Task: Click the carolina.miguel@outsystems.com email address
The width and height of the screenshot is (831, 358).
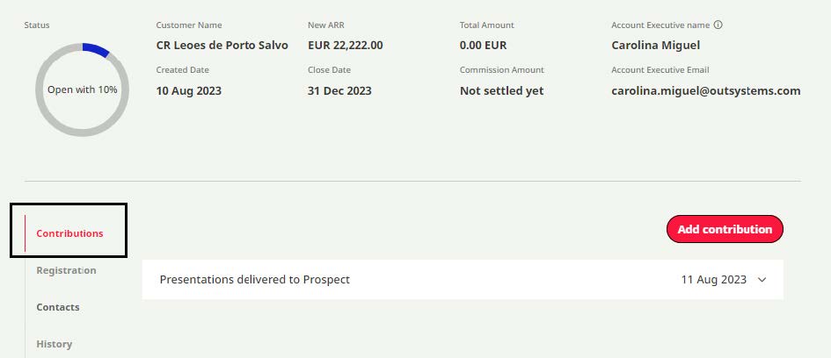Action: click(705, 90)
